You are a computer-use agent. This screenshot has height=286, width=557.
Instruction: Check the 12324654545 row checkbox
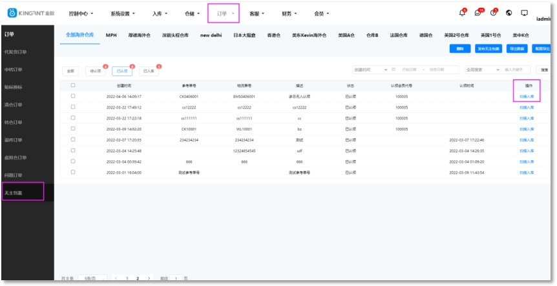(x=73, y=150)
